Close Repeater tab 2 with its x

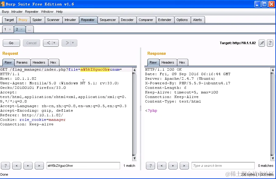[x=21, y=29]
